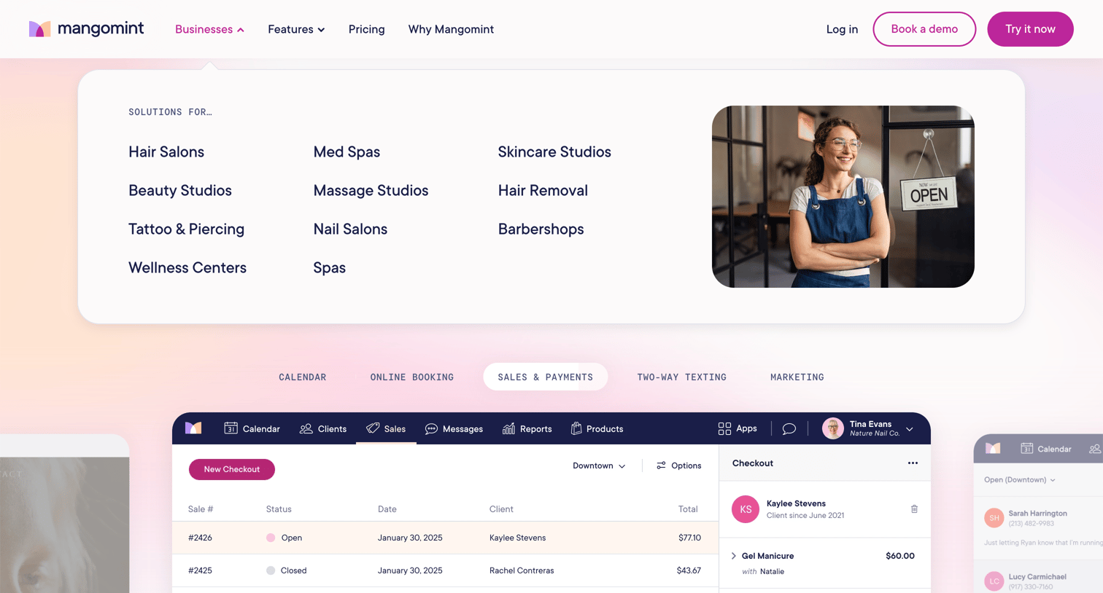Open the Downtown location dropdown

click(599, 466)
